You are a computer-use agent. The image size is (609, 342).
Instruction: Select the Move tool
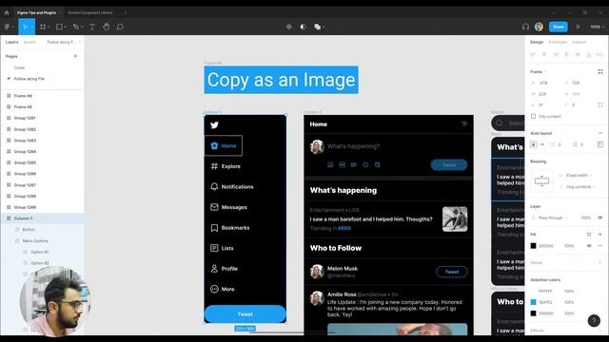click(26, 27)
